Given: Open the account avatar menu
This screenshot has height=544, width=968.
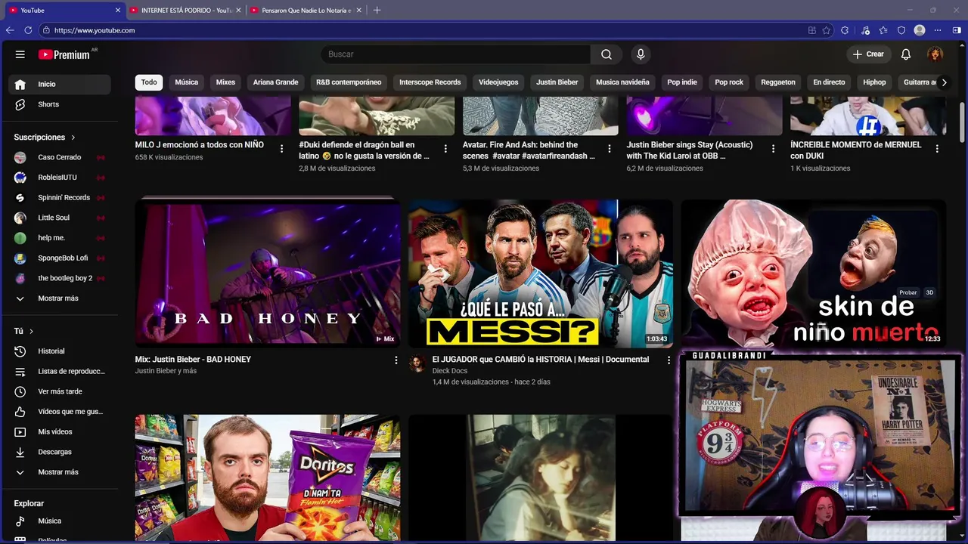Looking at the screenshot, I should click(x=935, y=54).
